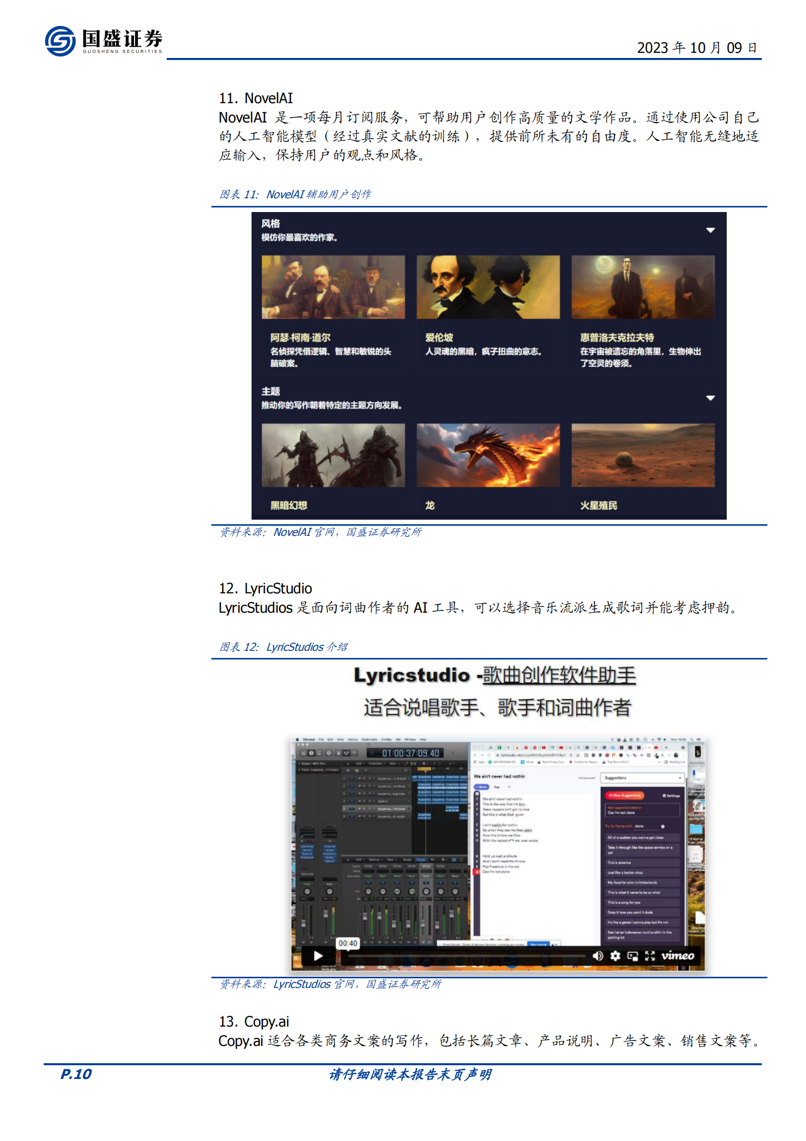This screenshot has height=1141, width=806.
Task: Play the LyricStudio Vimeo video
Action: (318, 956)
